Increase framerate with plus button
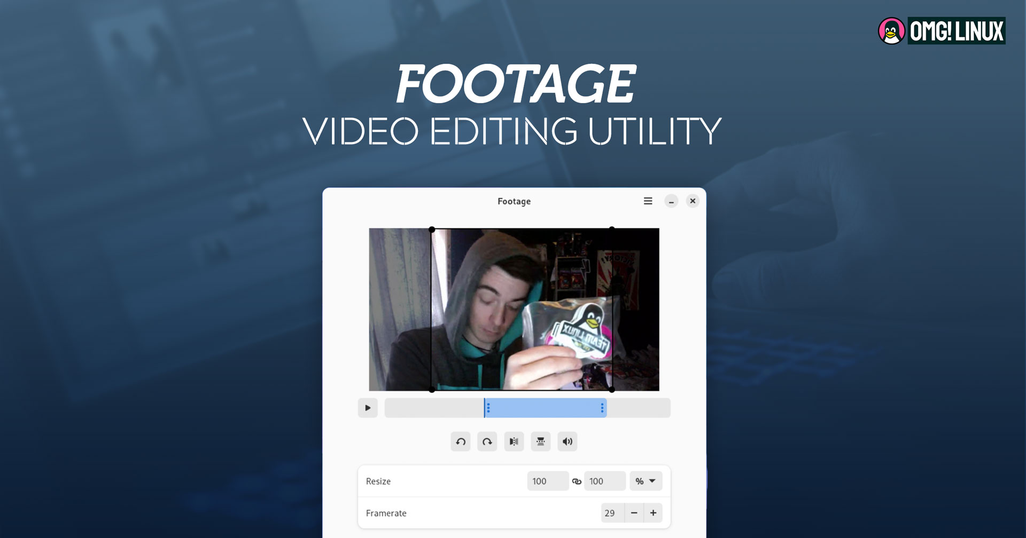The width and height of the screenshot is (1026, 538). click(653, 513)
